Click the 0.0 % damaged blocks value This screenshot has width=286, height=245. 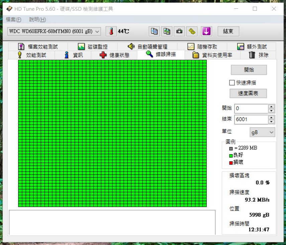tap(263, 183)
